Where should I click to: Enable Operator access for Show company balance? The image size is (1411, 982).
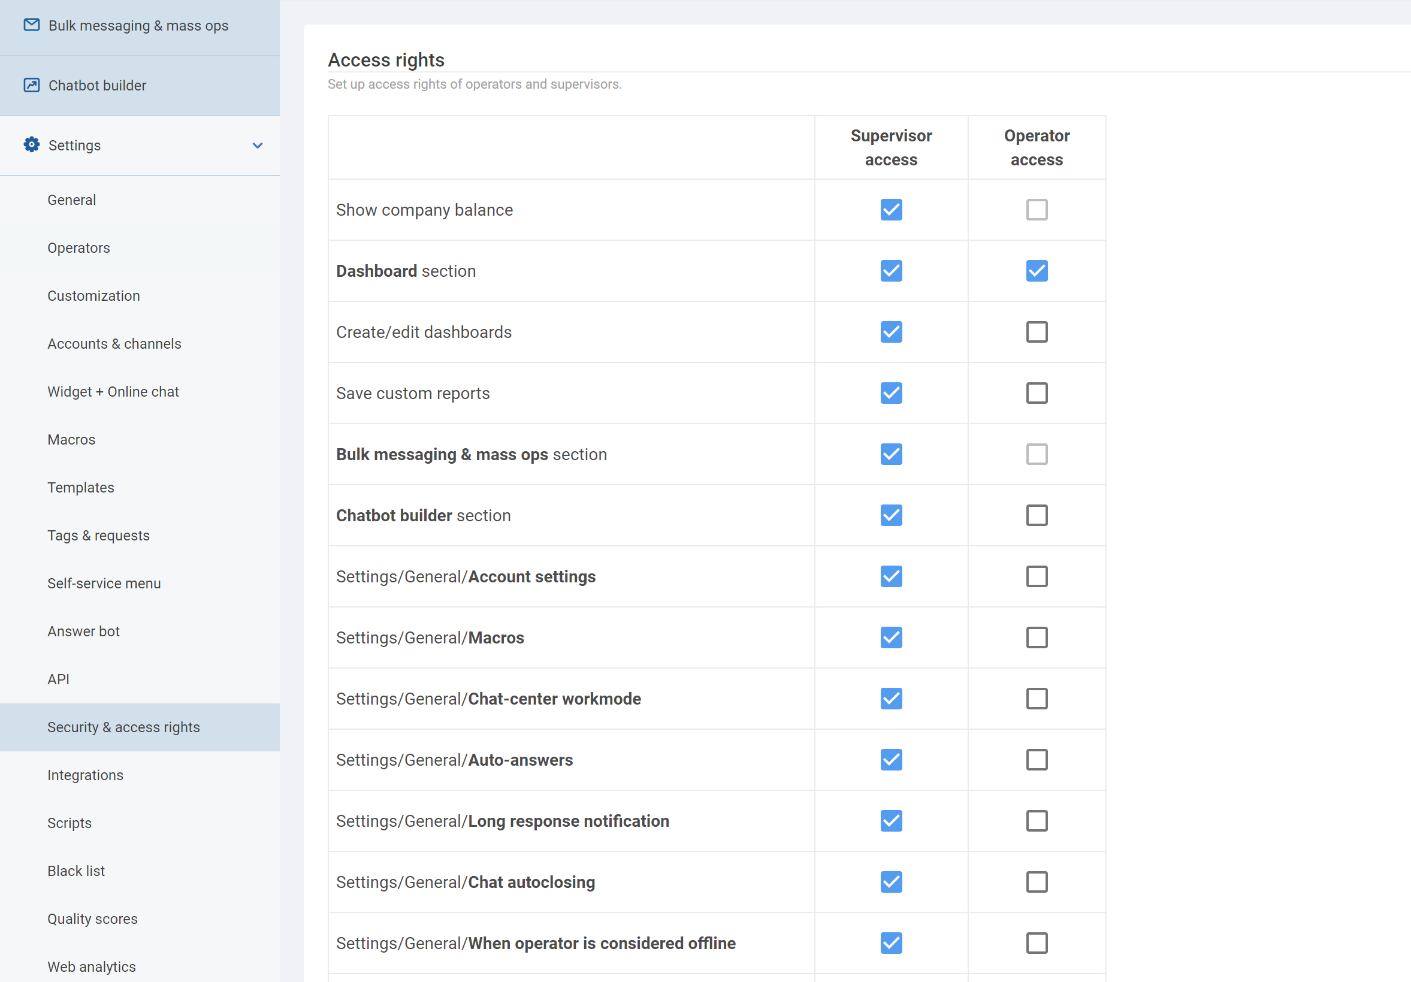pos(1036,210)
